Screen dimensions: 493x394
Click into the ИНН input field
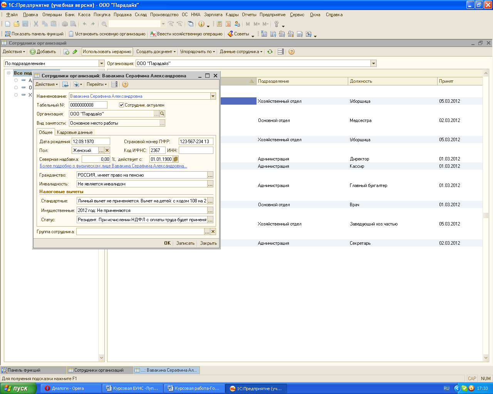tap(196, 150)
